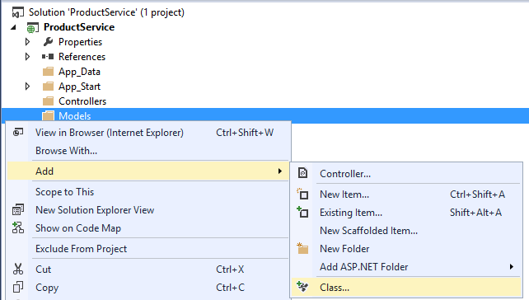This screenshot has height=300, width=529.
Task: Expand the App_Start folder
Action: [28, 87]
